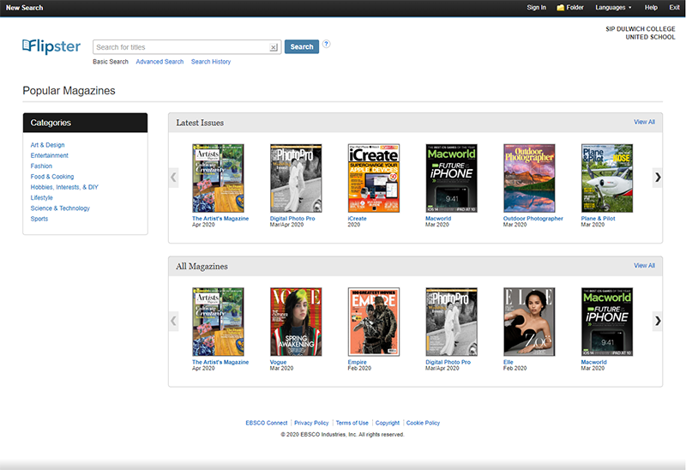Open the Outdoor Photographer cover
The height and width of the screenshot is (470, 686).
[529, 178]
